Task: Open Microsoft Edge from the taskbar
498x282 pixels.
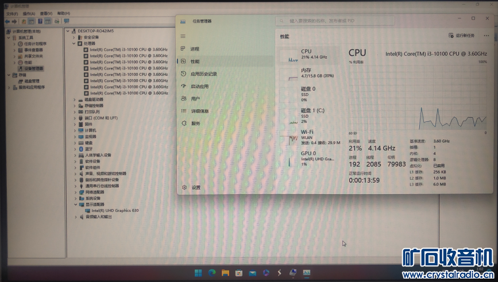Action: tap(212, 273)
